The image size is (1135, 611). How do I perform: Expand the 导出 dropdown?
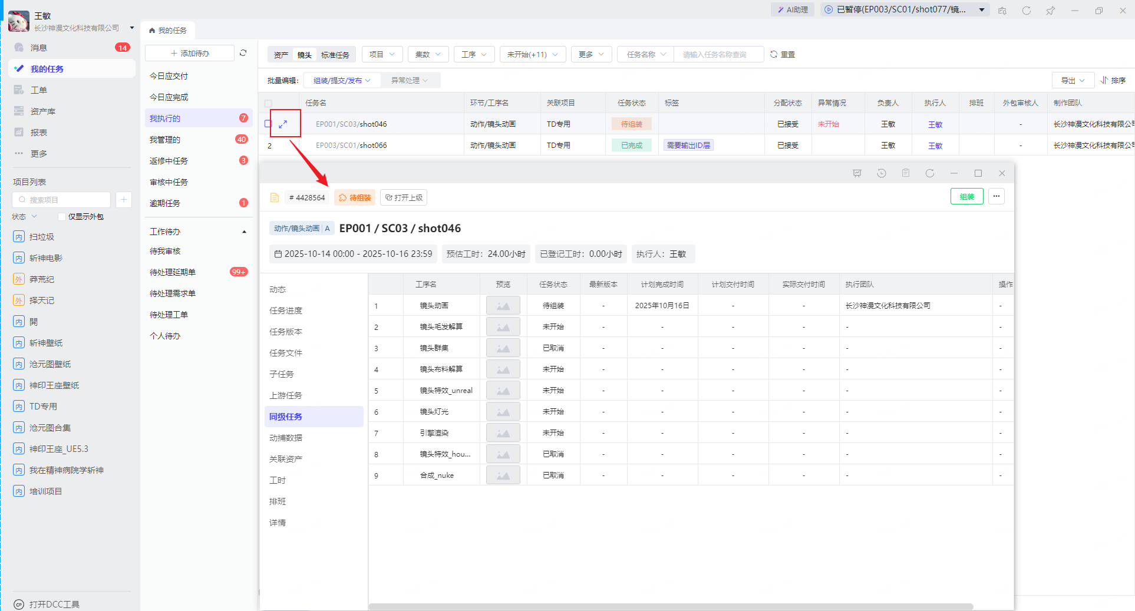tap(1073, 80)
